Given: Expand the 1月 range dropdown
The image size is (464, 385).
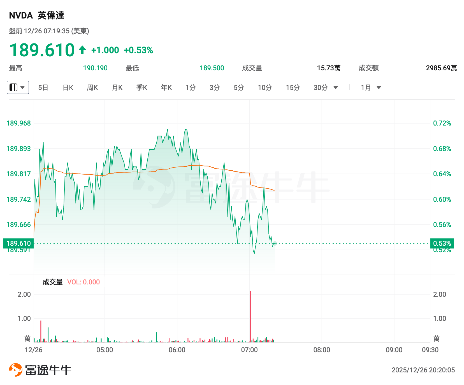Looking at the screenshot, I should coord(379,88).
